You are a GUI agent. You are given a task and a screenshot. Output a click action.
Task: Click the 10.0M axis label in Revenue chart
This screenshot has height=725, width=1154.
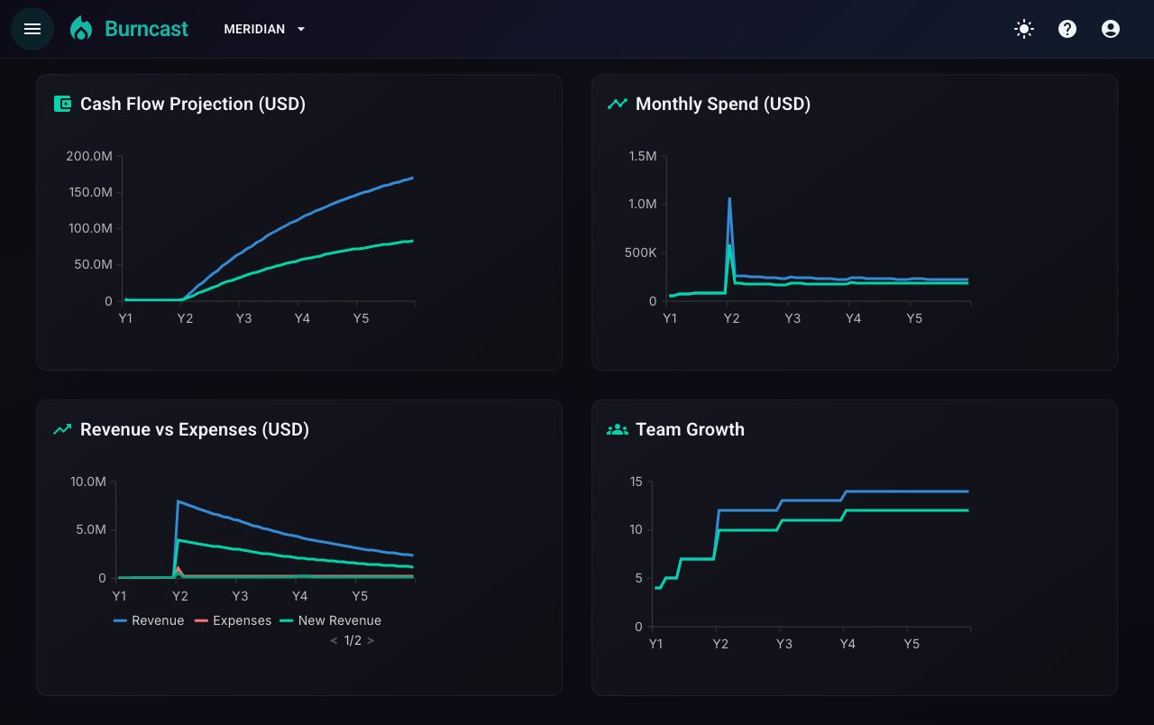(x=88, y=482)
